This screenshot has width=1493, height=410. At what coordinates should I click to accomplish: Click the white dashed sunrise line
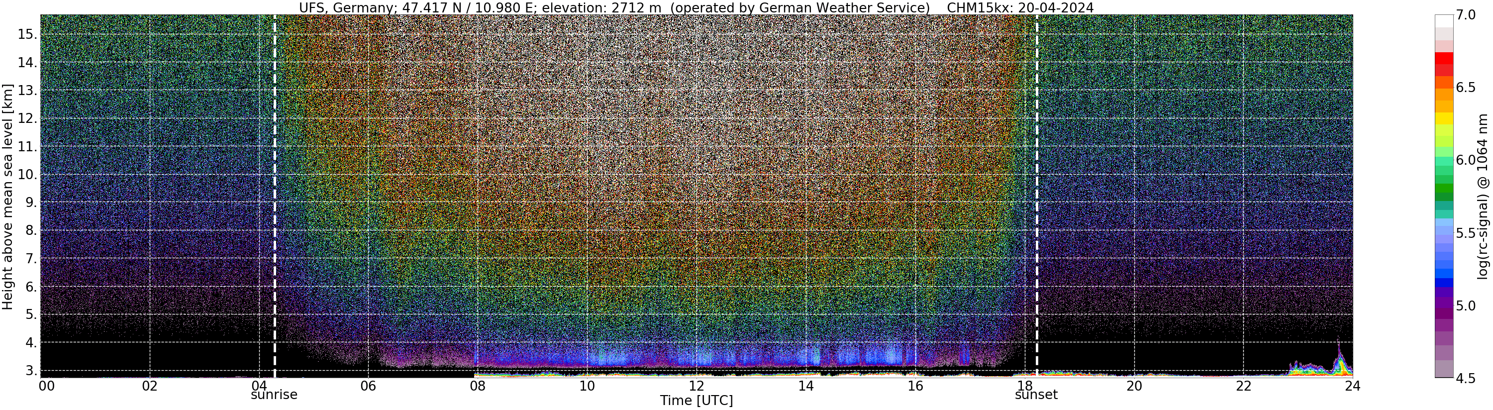click(x=274, y=196)
